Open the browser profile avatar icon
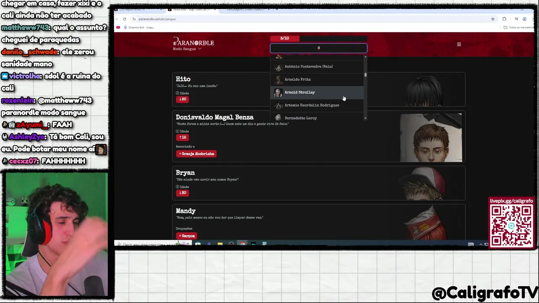 tap(524, 19)
